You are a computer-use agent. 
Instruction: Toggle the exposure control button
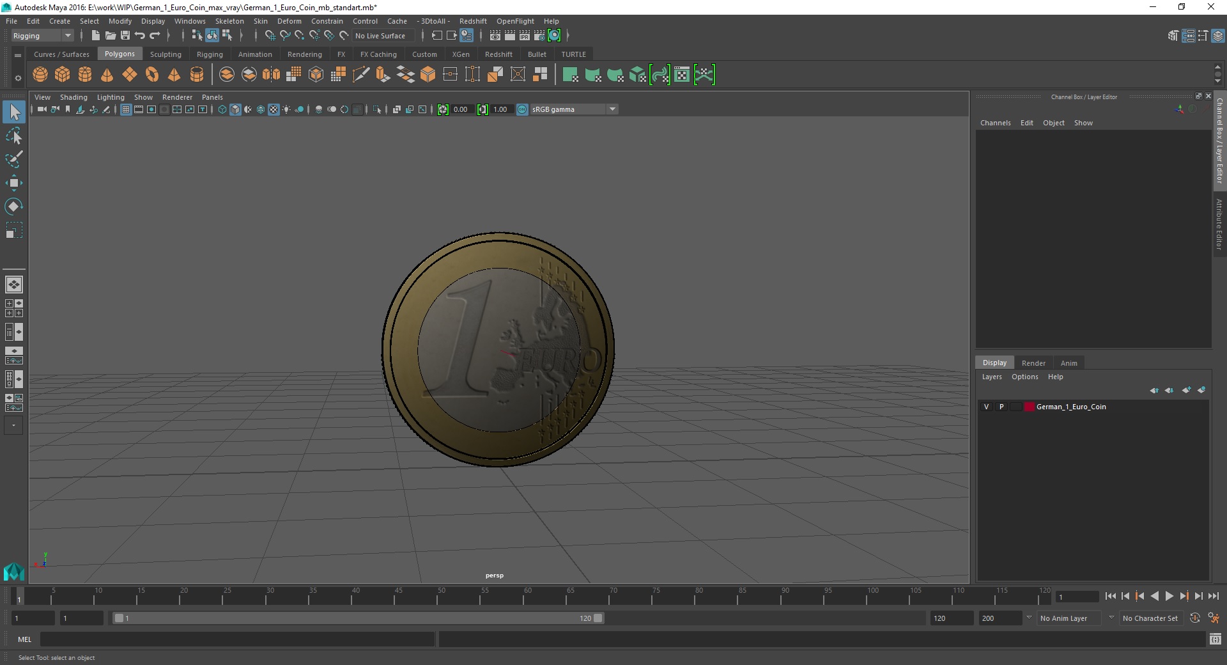pos(443,109)
